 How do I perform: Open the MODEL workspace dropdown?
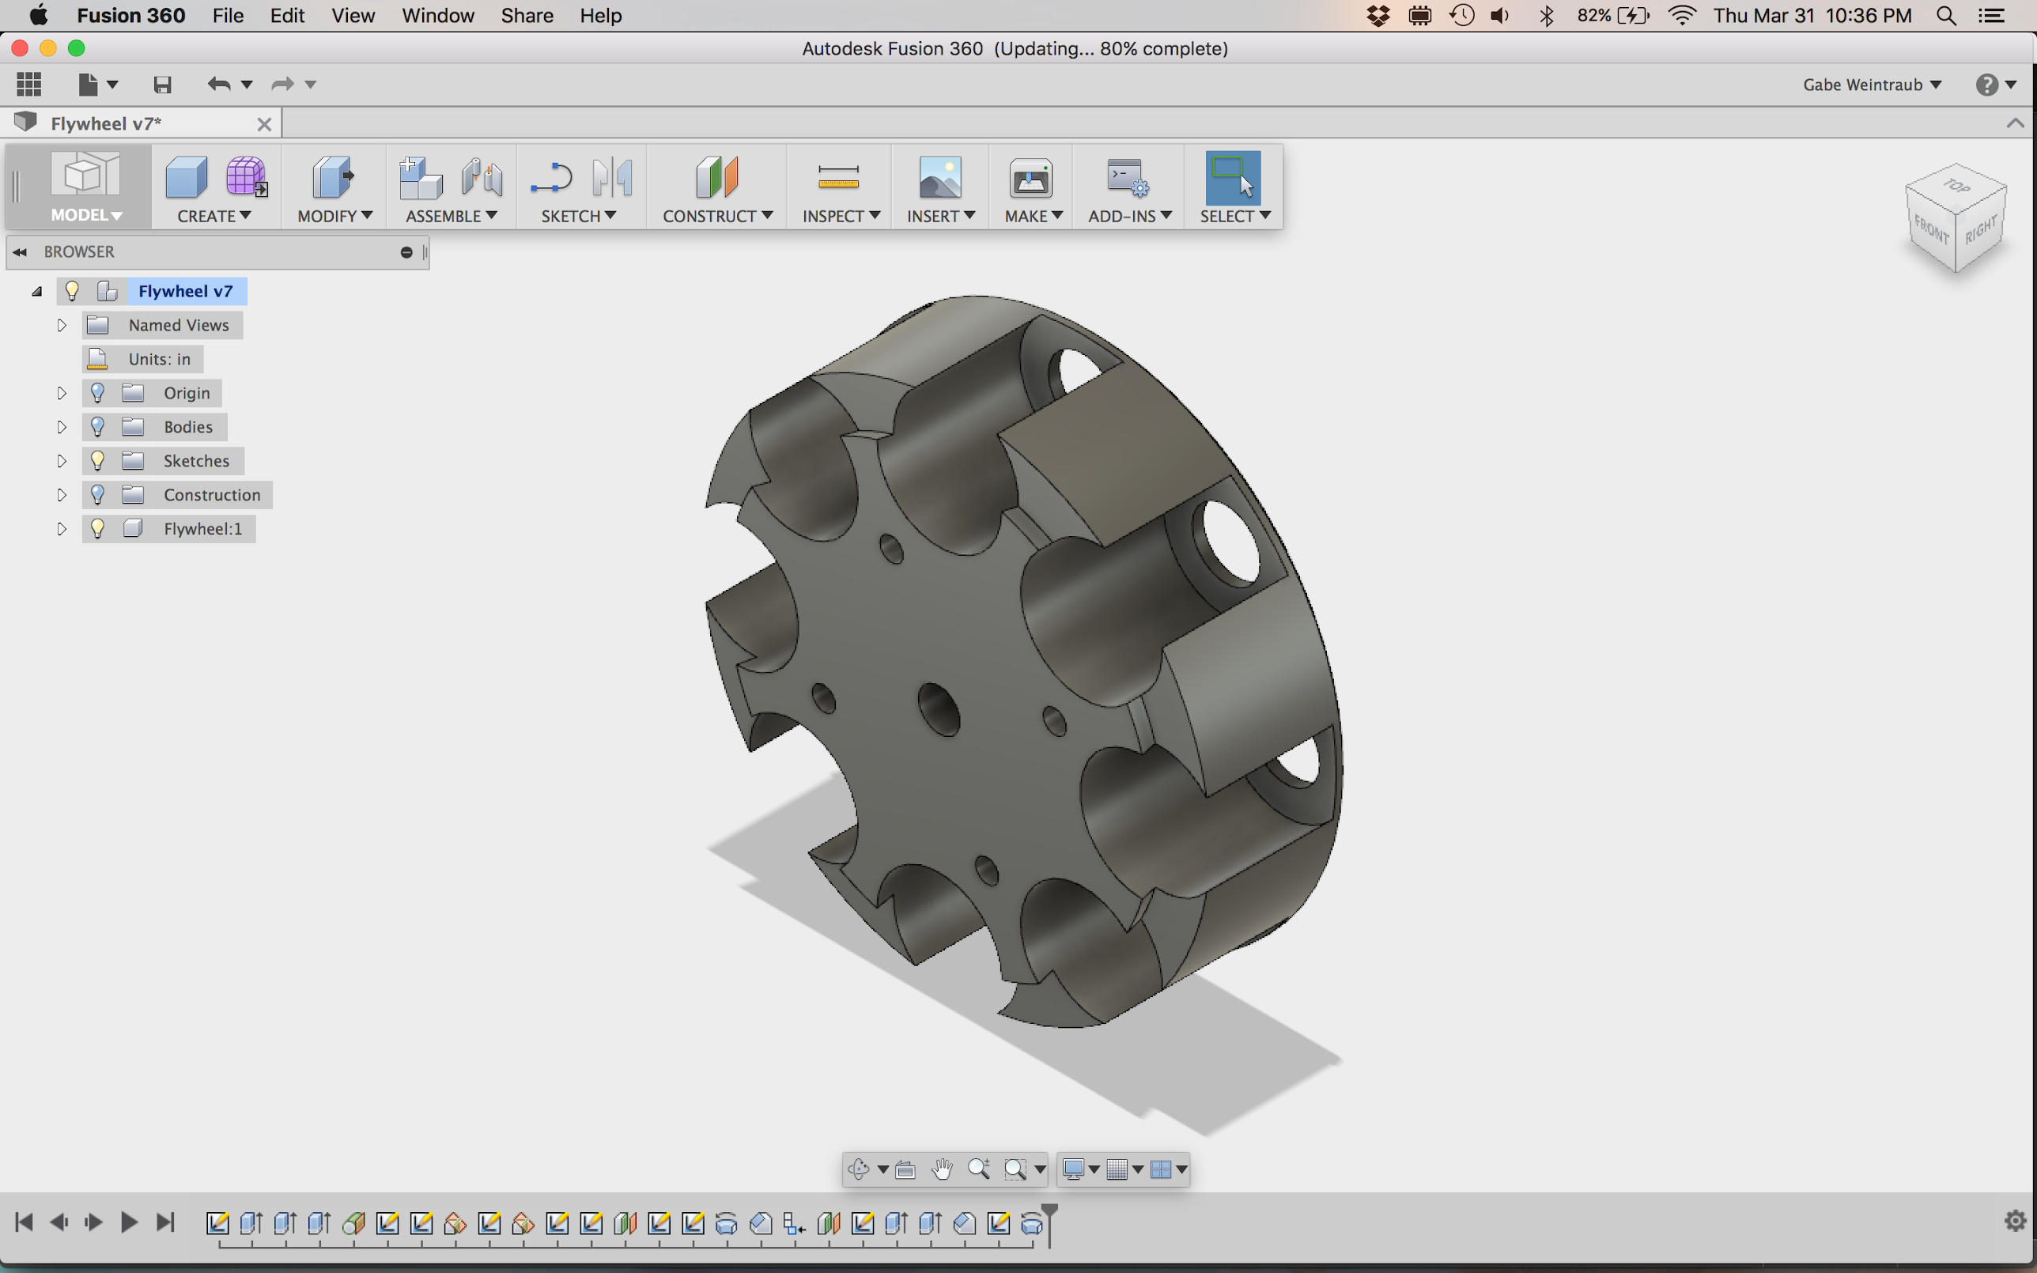click(86, 215)
